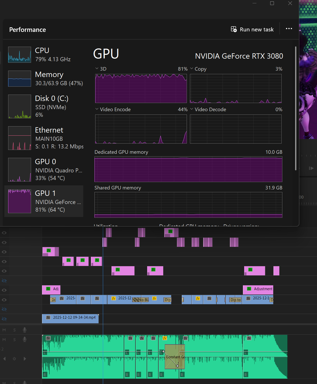Open the Video Decode graph dropdown
Screen dimensions: 317x384
[x=192, y=109]
